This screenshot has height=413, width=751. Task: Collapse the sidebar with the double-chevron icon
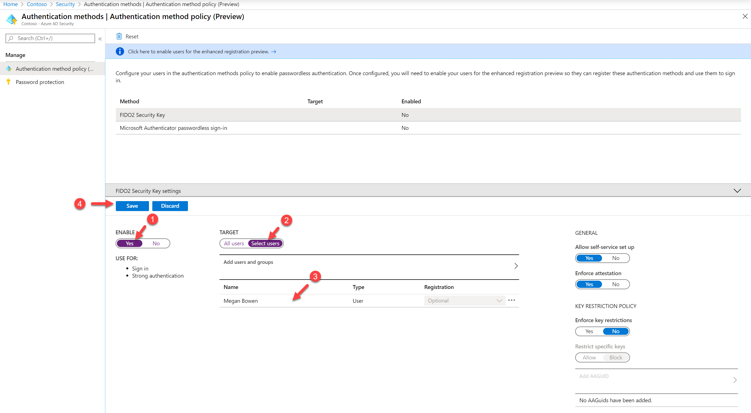(x=100, y=38)
